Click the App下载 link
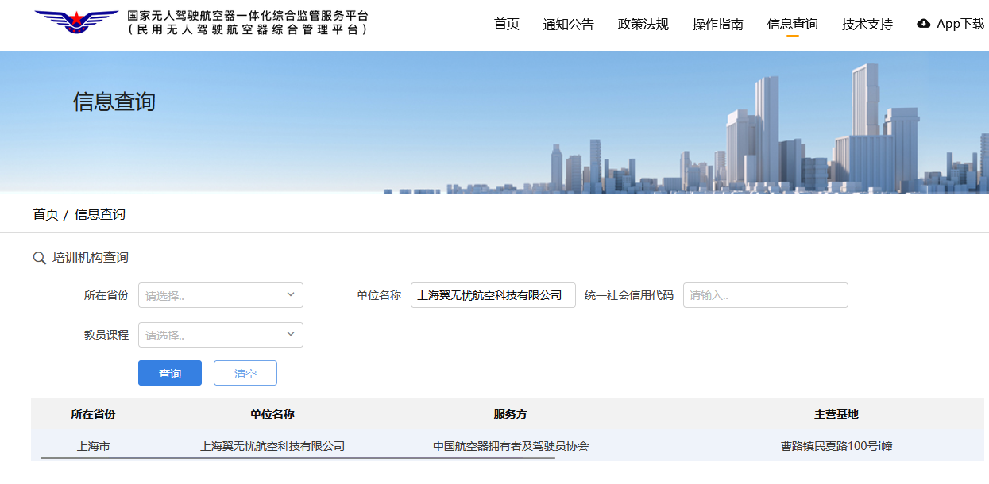This screenshot has height=484, width=989. tap(960, 24)
